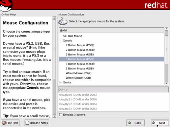Select ATI Bus Mouse

(73, 36)
